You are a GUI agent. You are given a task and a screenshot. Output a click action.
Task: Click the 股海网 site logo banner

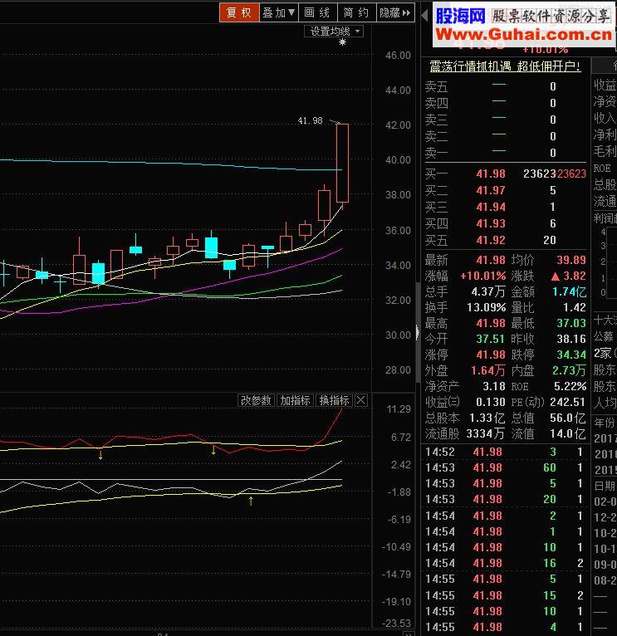click(460, 17)
